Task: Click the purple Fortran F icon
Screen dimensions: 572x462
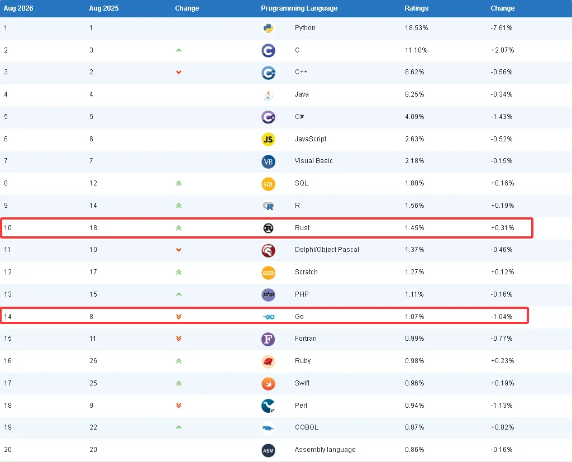Action: pyautogui.click(x=268, y=339)
